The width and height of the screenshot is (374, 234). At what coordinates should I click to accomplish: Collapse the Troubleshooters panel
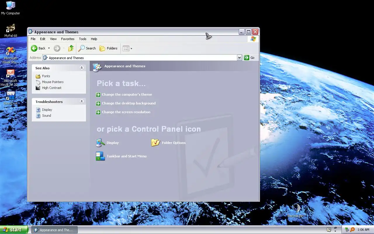point(82,101)
